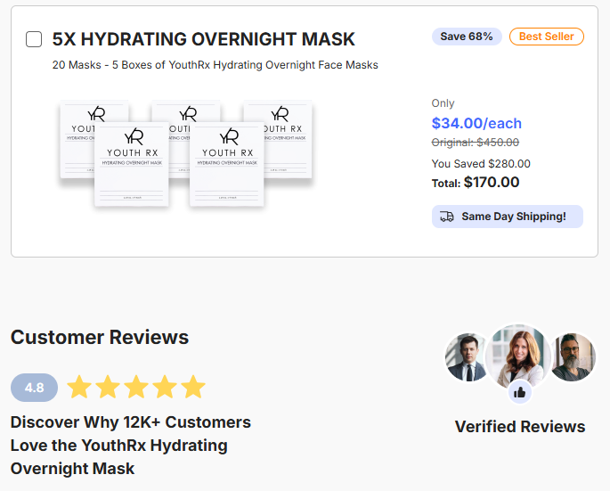This screenshot has width=610, height=491.
Task: Click the first yellow rating star
Action: tap(79, 387)
